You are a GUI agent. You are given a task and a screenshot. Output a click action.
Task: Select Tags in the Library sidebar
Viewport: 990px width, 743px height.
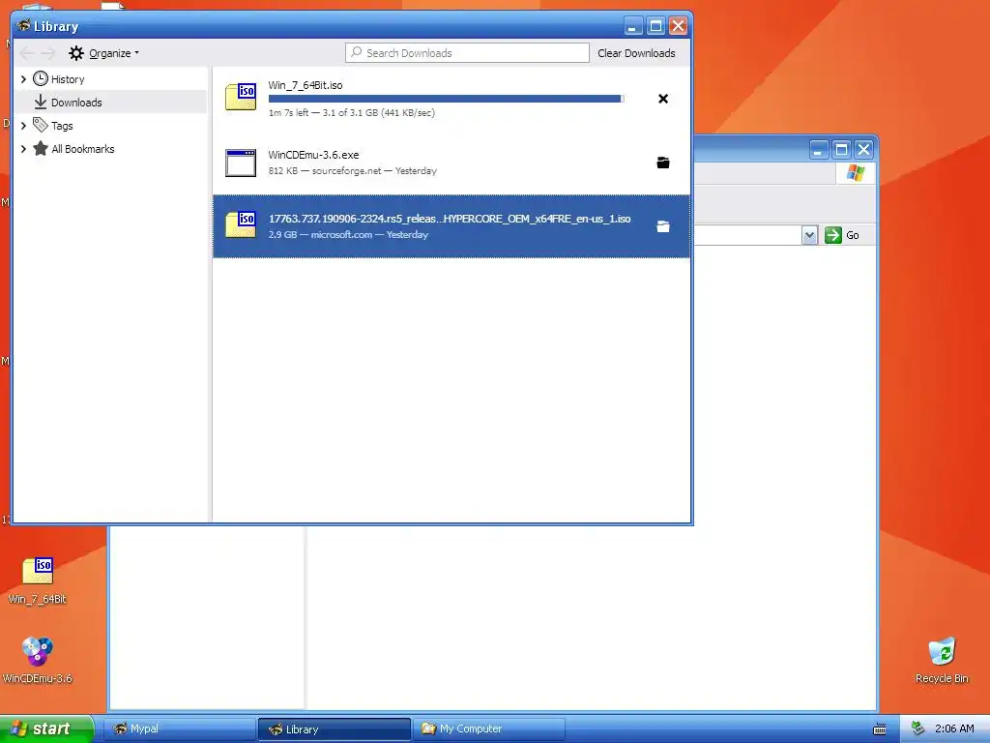point(62,126)
